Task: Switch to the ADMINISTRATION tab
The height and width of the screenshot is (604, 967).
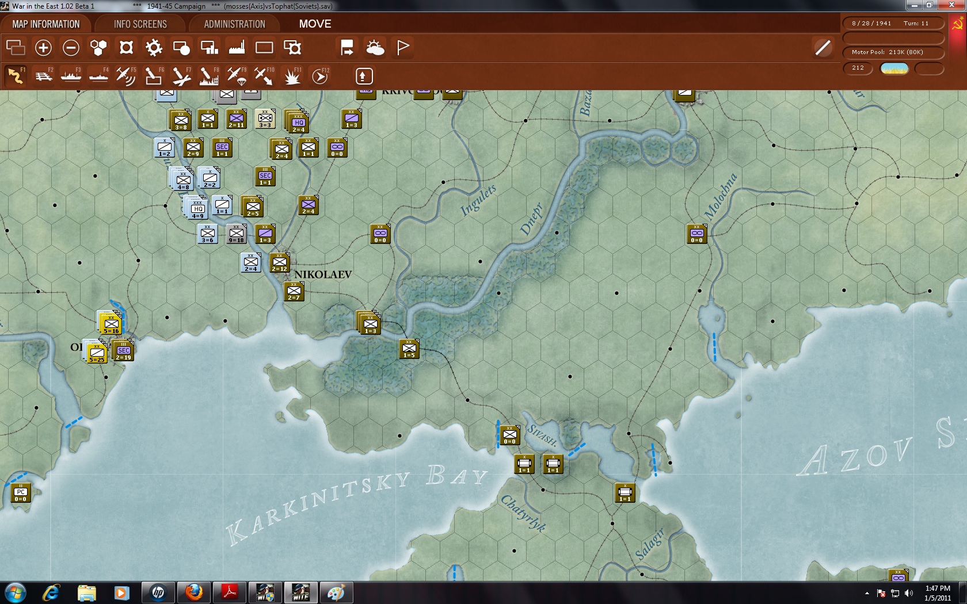Action: click(x=234, y=24)
